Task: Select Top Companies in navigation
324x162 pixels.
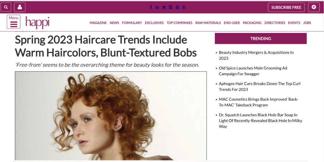Action: click(x=179, y=23)
